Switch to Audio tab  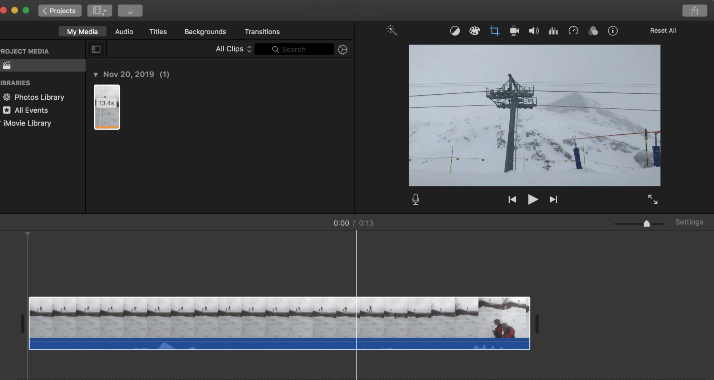(124, 31)
